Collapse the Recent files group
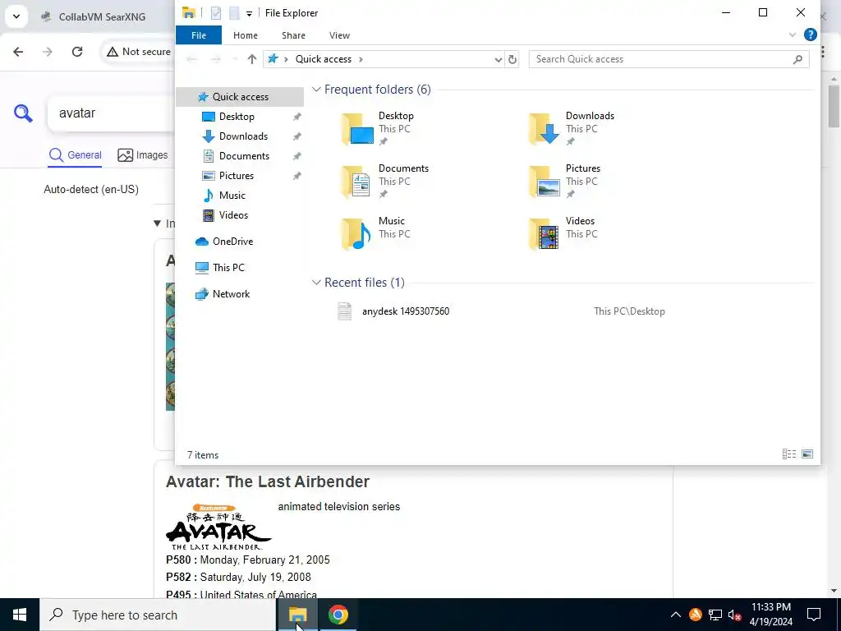This screenshot has width=841, height=631. 316,283
